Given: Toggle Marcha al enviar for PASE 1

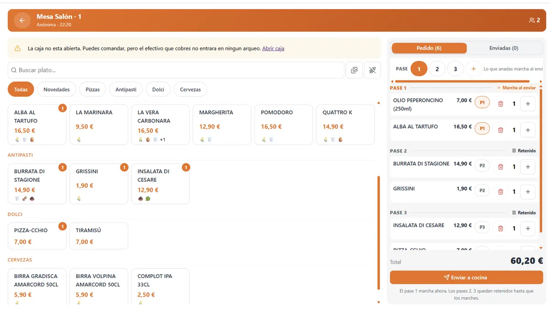Looking at the screenshot, I should 516,88.
